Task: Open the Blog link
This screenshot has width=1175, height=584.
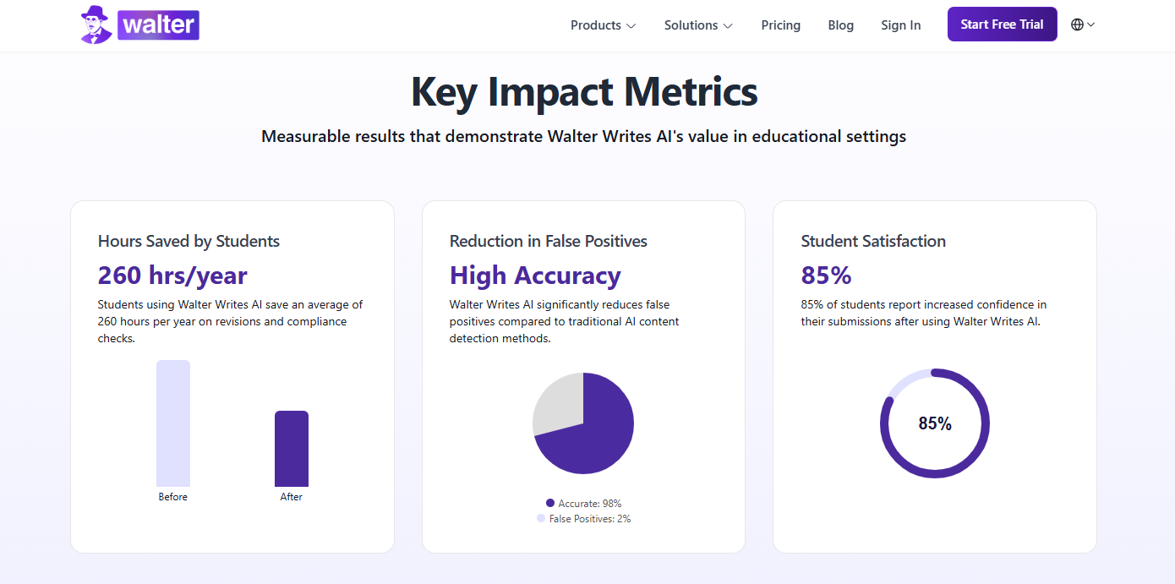Action: (840, 25)
